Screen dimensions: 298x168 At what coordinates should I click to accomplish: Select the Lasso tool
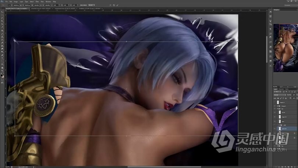[2, 18]
